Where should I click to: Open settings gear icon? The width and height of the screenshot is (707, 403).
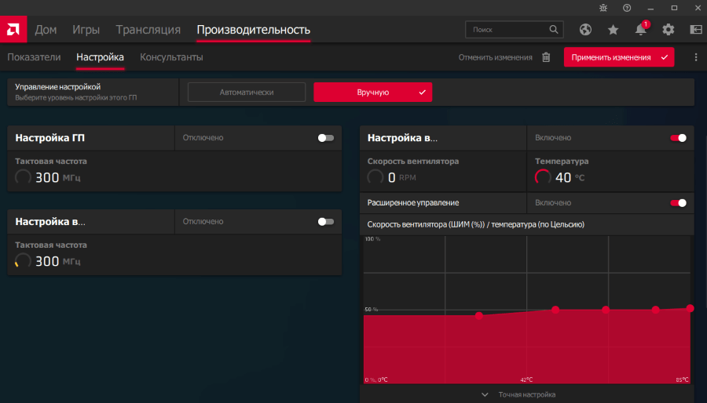click(x=669, y=30)
